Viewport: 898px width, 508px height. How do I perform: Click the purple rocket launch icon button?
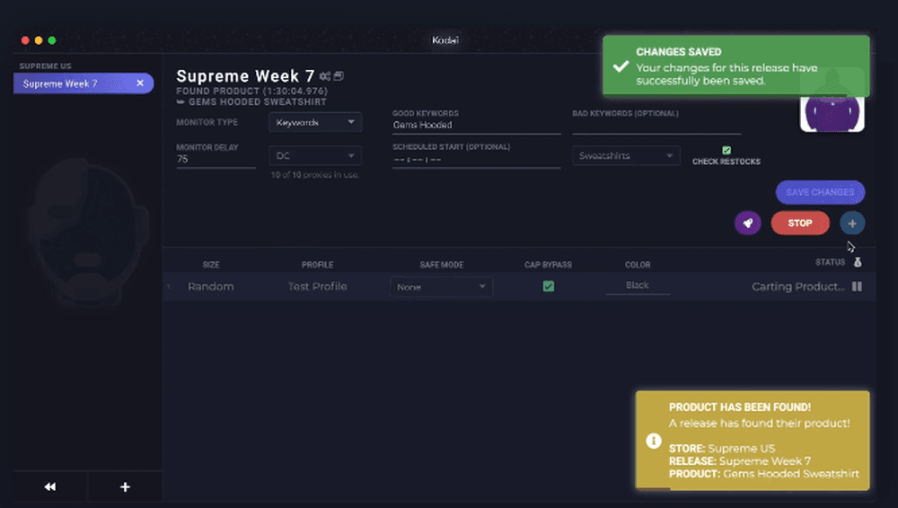[x=747, y=223]
